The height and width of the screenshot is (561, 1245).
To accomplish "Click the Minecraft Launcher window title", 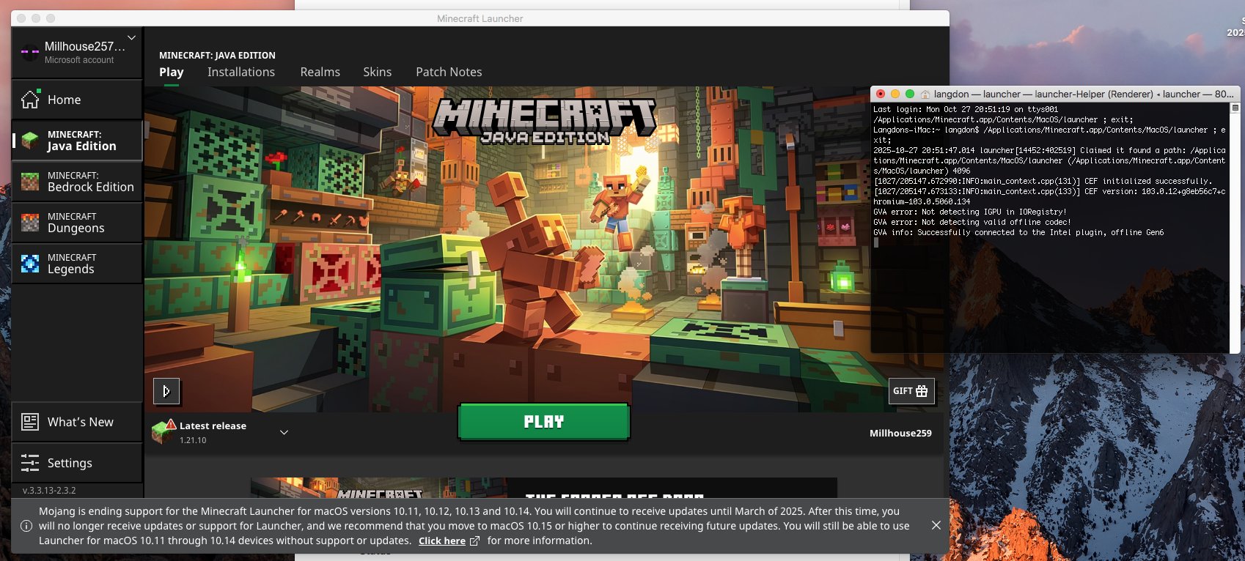I will [480, 18].
